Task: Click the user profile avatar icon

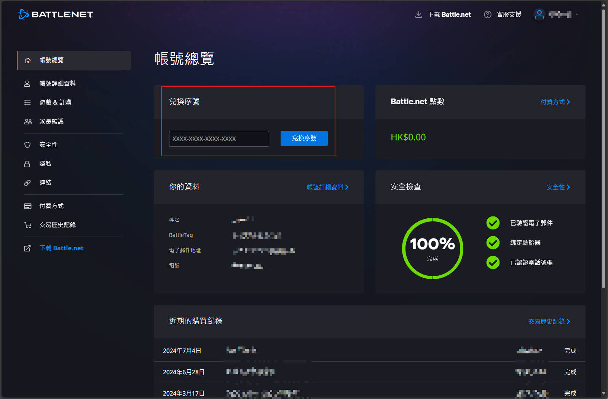Action: [x=539, y=14]
